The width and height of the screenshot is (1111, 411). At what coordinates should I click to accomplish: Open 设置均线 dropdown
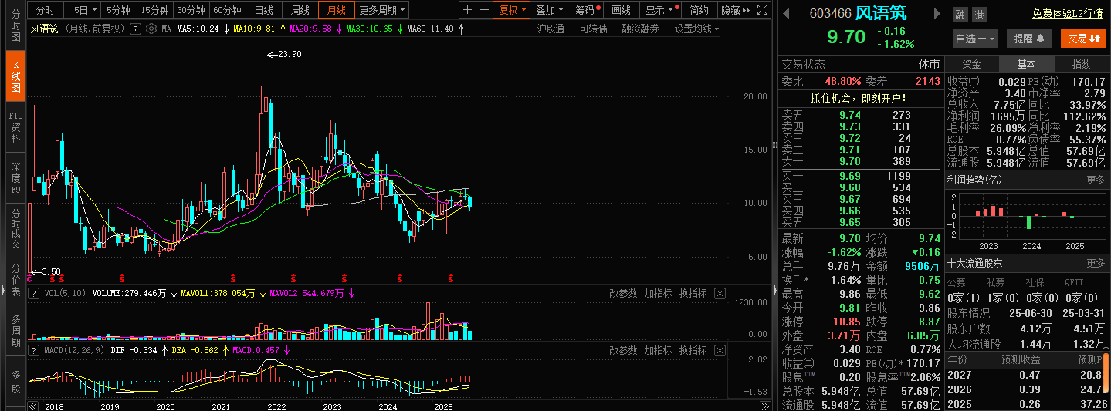click(696, 29)
